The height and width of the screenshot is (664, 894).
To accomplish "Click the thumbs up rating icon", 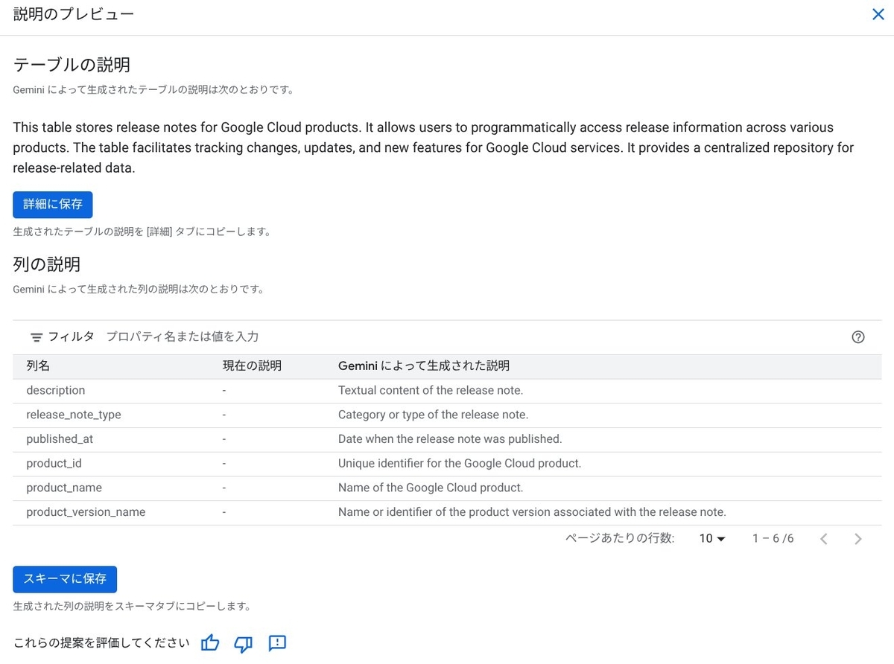I will pyautogui.click(x=210, y=643).
